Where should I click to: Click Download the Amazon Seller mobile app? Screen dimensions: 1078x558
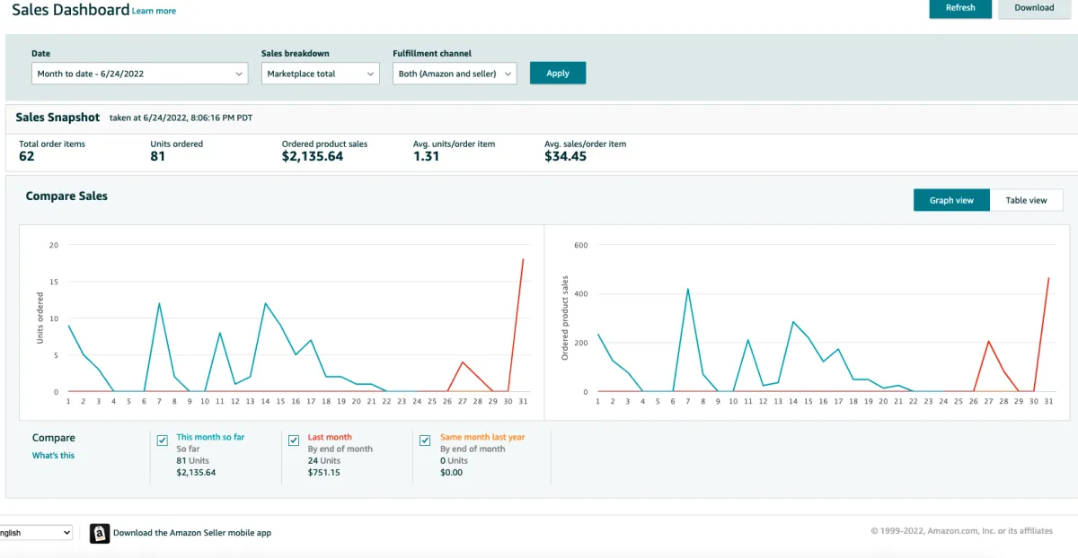coord(192,533)
